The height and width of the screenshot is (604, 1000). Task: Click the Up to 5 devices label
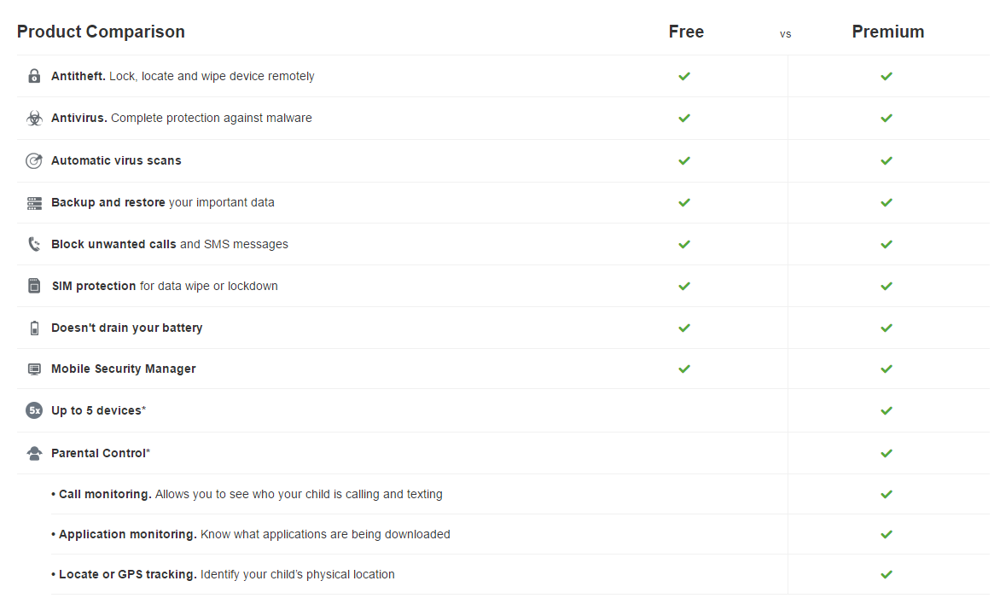98,410
